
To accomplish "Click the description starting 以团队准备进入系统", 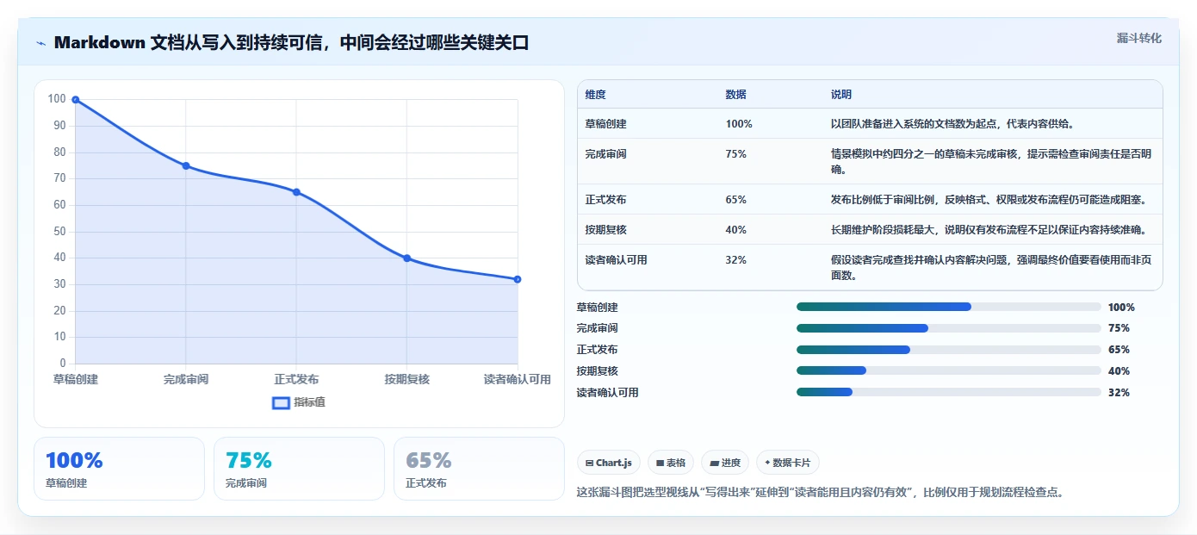I will click(x=952, y=124).
